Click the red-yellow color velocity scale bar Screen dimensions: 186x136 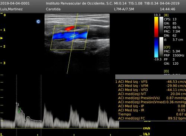point(156,27)
